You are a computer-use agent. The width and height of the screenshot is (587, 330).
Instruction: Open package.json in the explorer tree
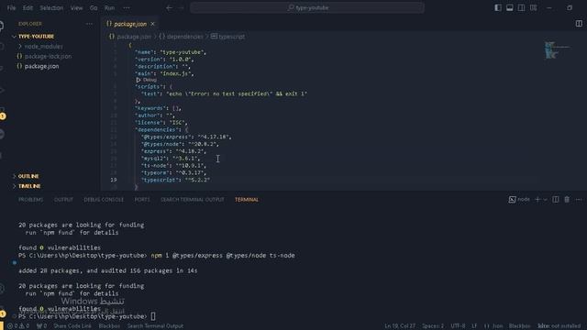41,66
